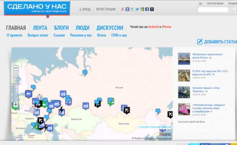
Task: Click the speech-bubble marker in northern Russia
Action: pyautogui.click(x=85, y=72)
